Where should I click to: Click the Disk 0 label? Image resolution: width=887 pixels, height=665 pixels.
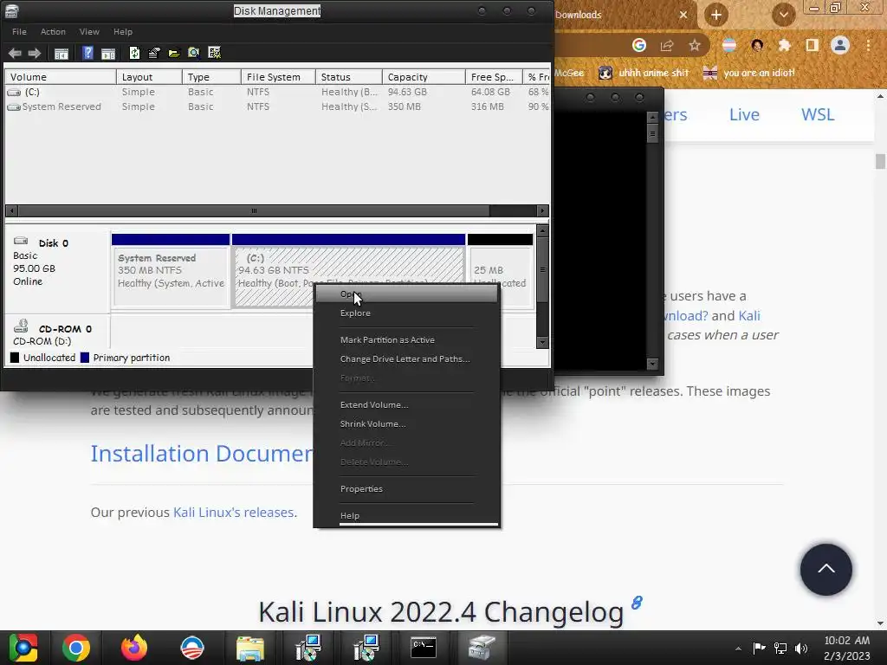[x=53, y=243]
